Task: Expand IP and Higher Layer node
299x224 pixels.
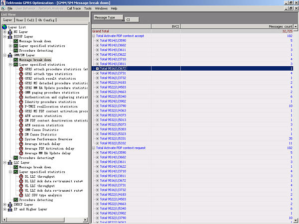Action: click(5, 210)
